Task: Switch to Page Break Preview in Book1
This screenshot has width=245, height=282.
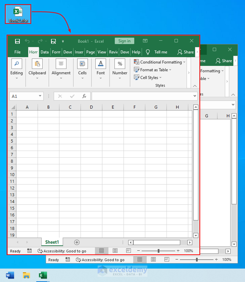Action: (128, 251)
